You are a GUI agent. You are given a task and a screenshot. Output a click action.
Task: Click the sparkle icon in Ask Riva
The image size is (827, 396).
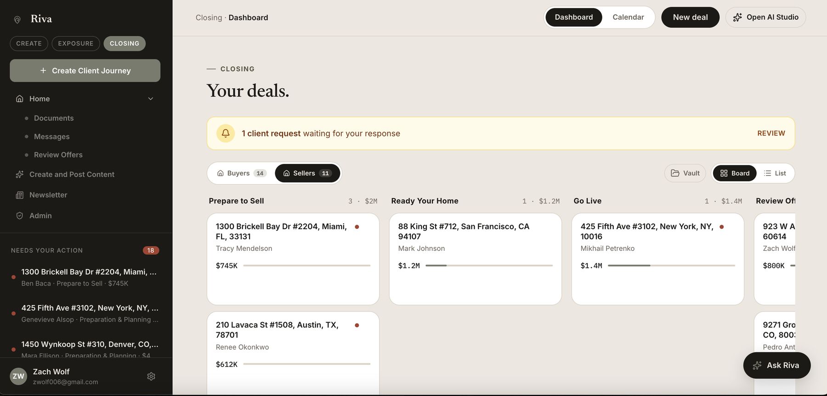point(757,366)
